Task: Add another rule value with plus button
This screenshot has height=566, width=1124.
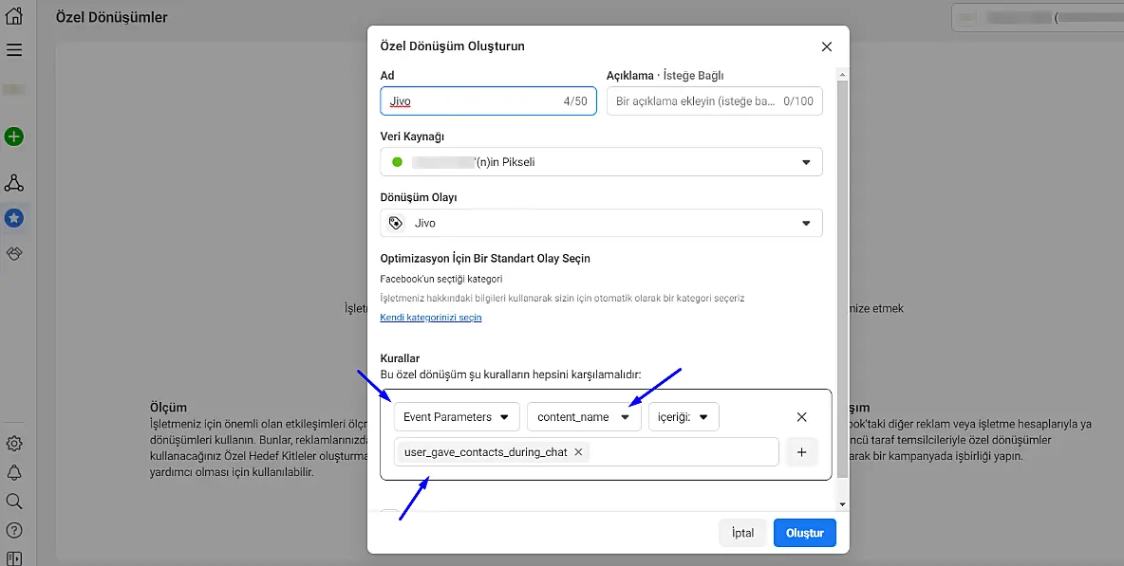Action: click(x=801, y=452)
